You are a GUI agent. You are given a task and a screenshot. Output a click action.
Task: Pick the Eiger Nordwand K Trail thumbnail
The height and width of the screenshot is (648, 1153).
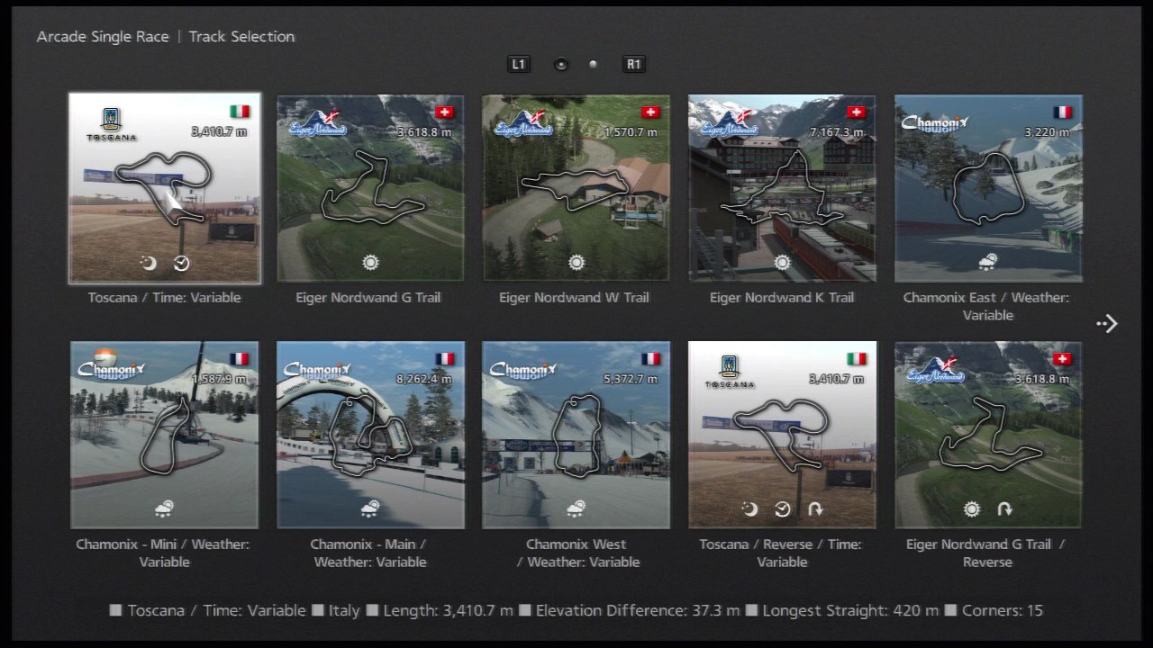pyautogui.click(x=782, y=188)
